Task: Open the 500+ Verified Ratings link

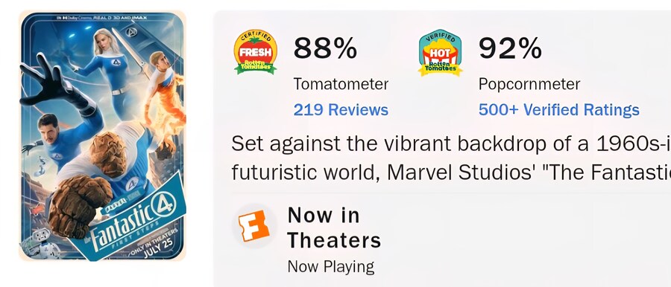Action: (x=559, y=110)
